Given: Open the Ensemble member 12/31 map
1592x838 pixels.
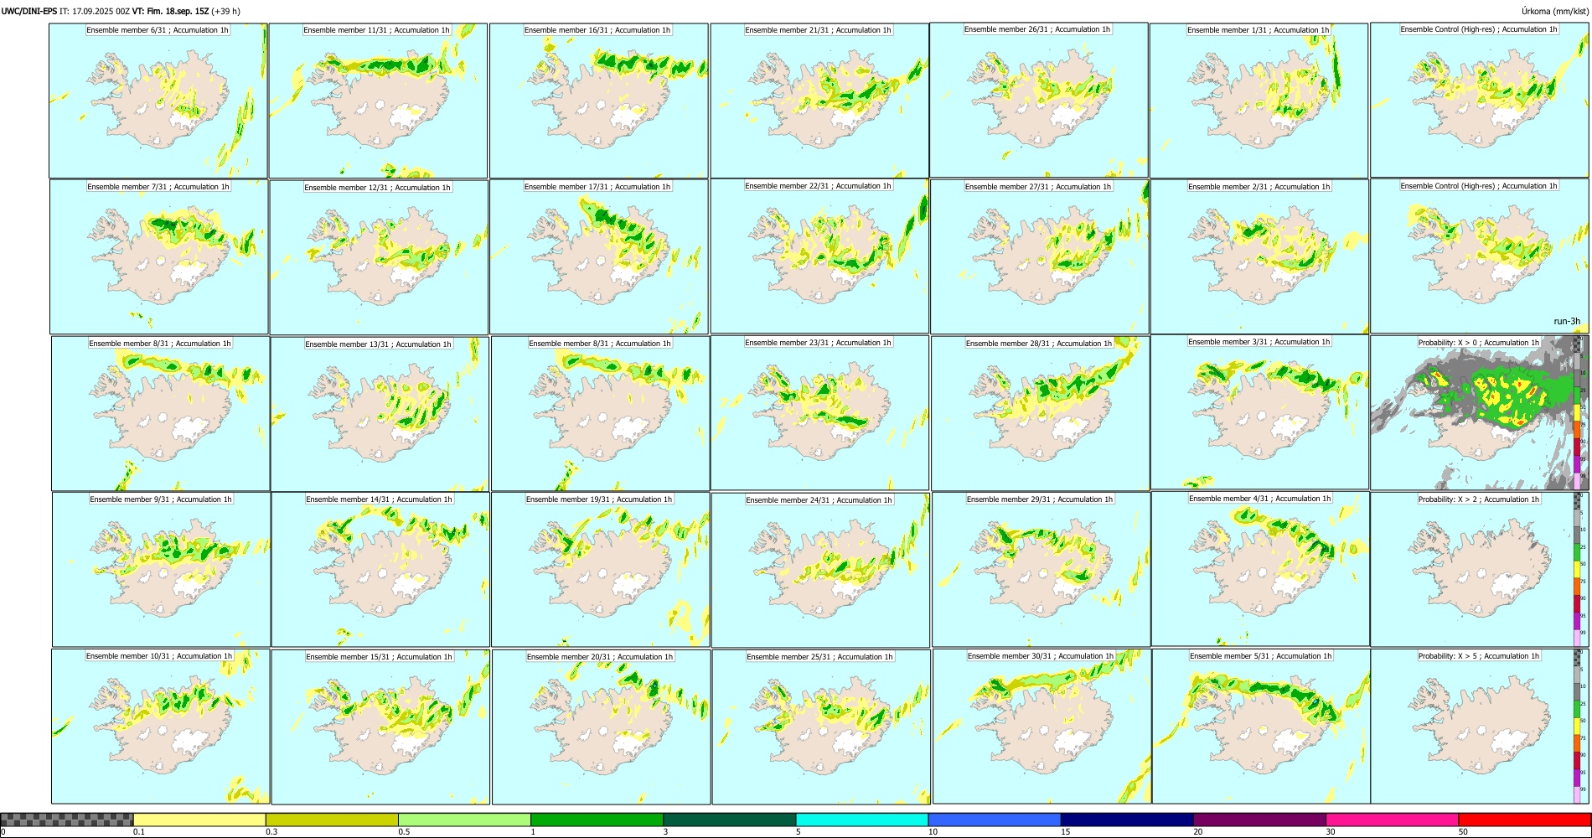Looking at the screenshot, I should (x=379, y=257).
